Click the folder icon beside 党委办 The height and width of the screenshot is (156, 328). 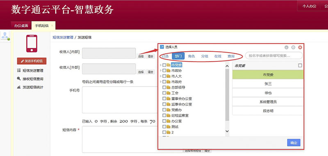(x=169, y=110)
